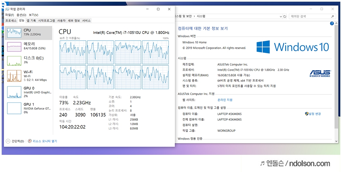Click the Windows 10 logo
This screenshot has width=342, height=172.
click(293, 47)
